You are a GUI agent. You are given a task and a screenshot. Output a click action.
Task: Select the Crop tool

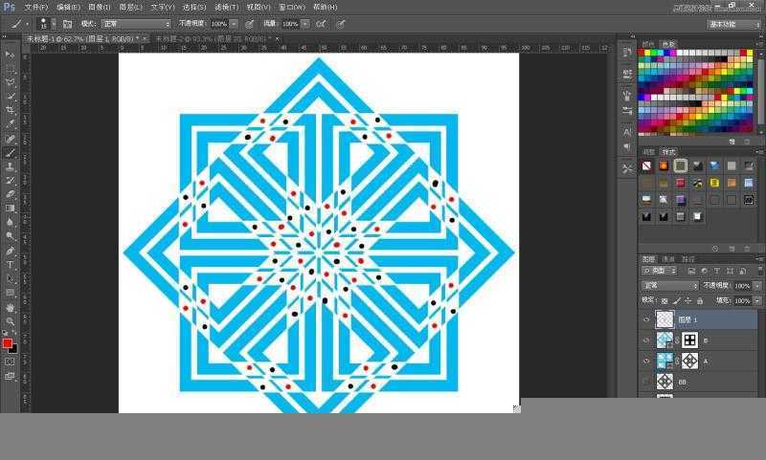tap(10, 110)
